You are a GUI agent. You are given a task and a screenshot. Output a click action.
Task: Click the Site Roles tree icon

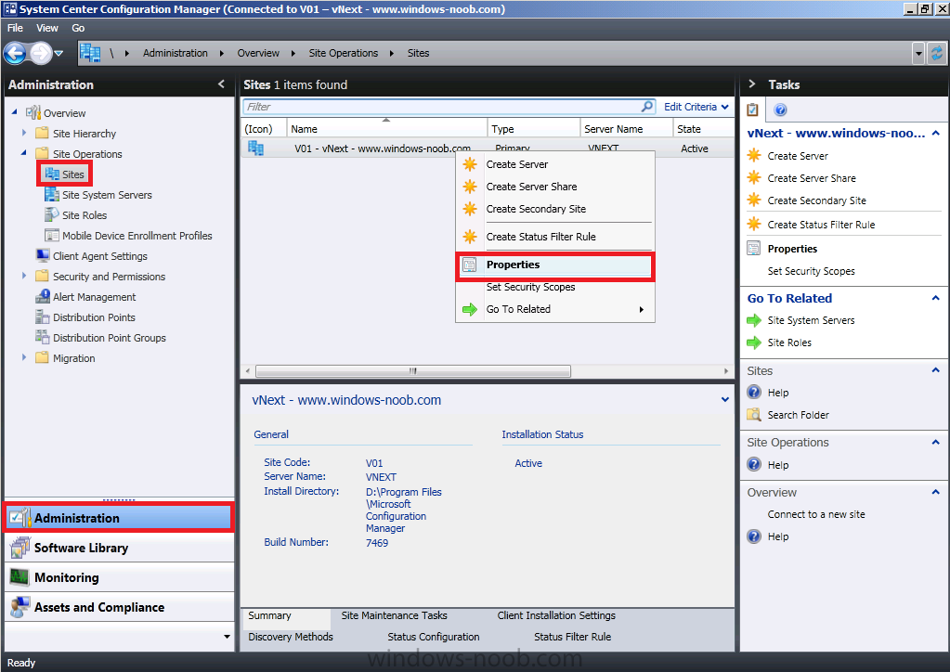tap(51, 215)
